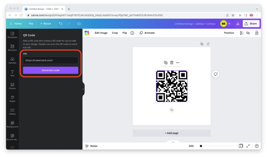The image size is (267, 157).
Task: Click the browser share page icon
Action: click(227, 15)
